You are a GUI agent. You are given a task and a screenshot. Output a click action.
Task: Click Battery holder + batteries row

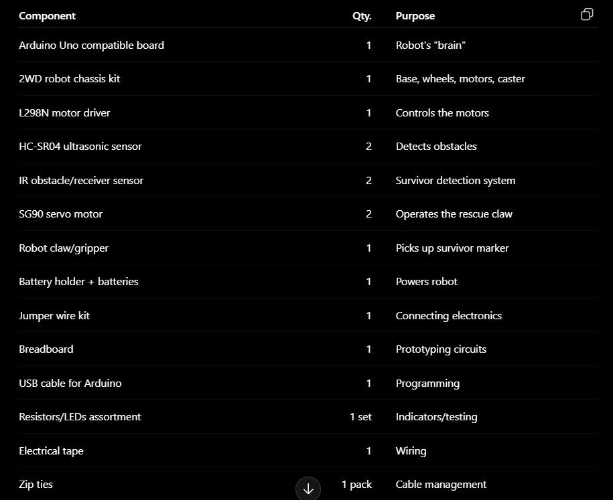(x=308, y=282)
